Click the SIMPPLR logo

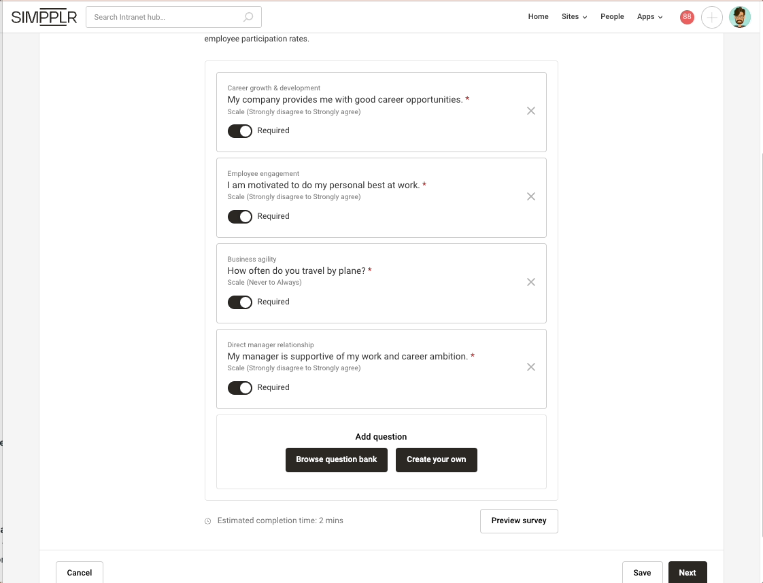click(44, 16)
